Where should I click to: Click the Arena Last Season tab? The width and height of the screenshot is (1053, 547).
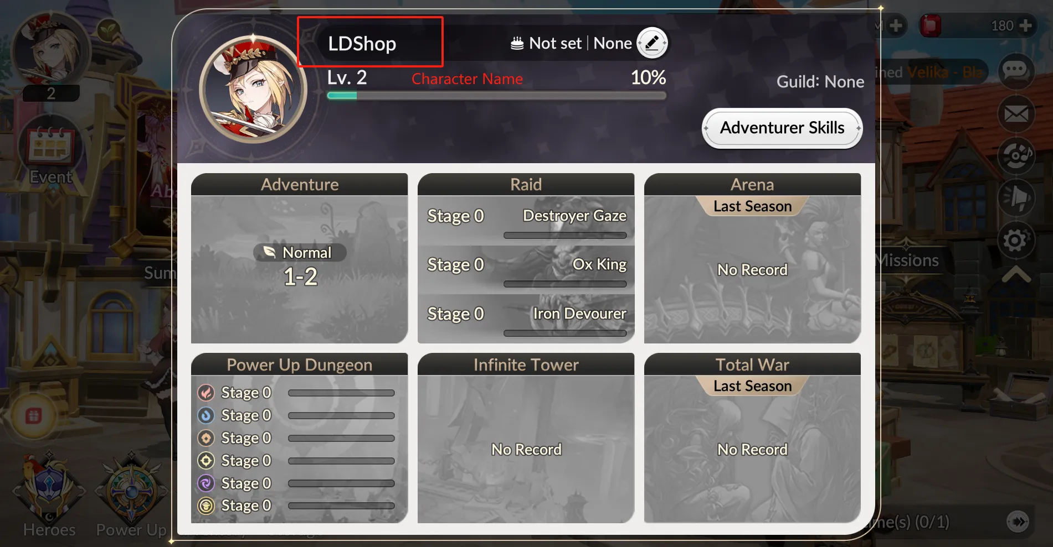pyautogui.click(x=752, y=206)
